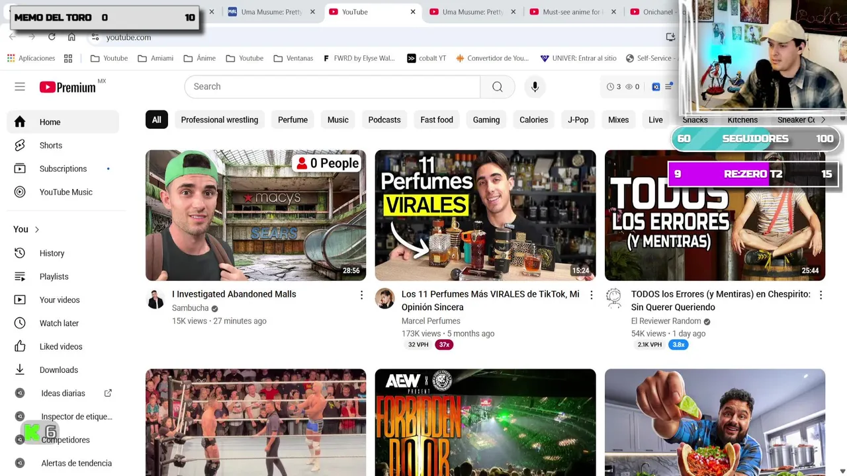
Task: Open I Investigated Abandoned Malls title
Action: 234,294
